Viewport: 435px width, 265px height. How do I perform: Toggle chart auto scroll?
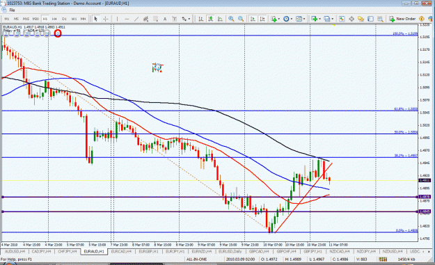(x=253, y=19)
